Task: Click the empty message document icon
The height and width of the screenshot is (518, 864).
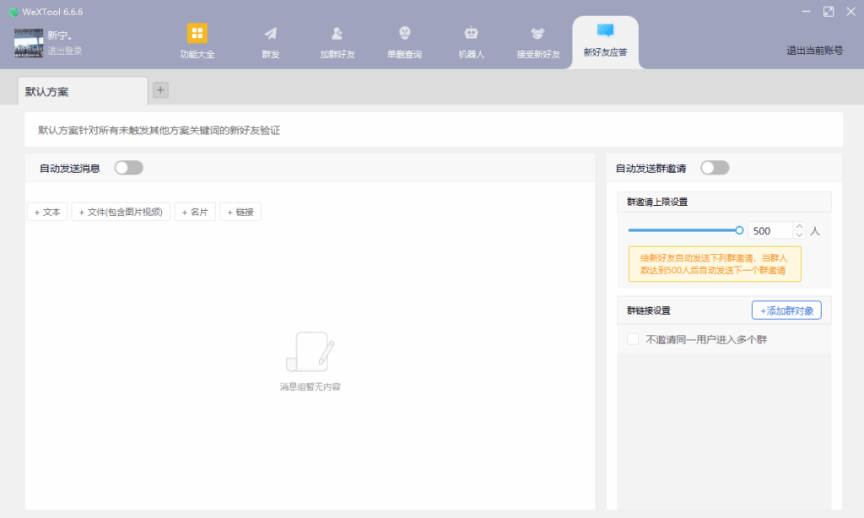Action: tap(310, 352)
